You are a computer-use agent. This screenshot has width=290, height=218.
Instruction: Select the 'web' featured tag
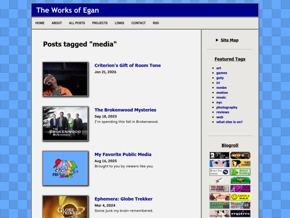(220, 117)
